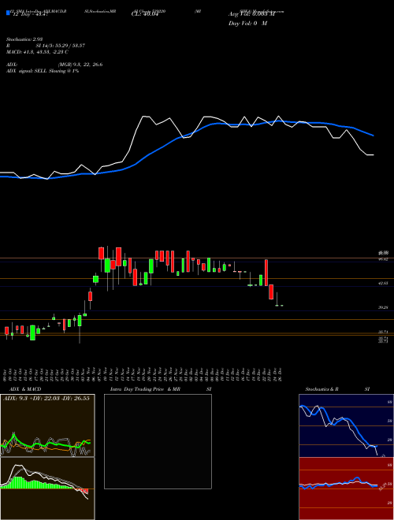Click the 'MACD: 41.8, 43.53, -2.23 C' line

tap(37, 52)
